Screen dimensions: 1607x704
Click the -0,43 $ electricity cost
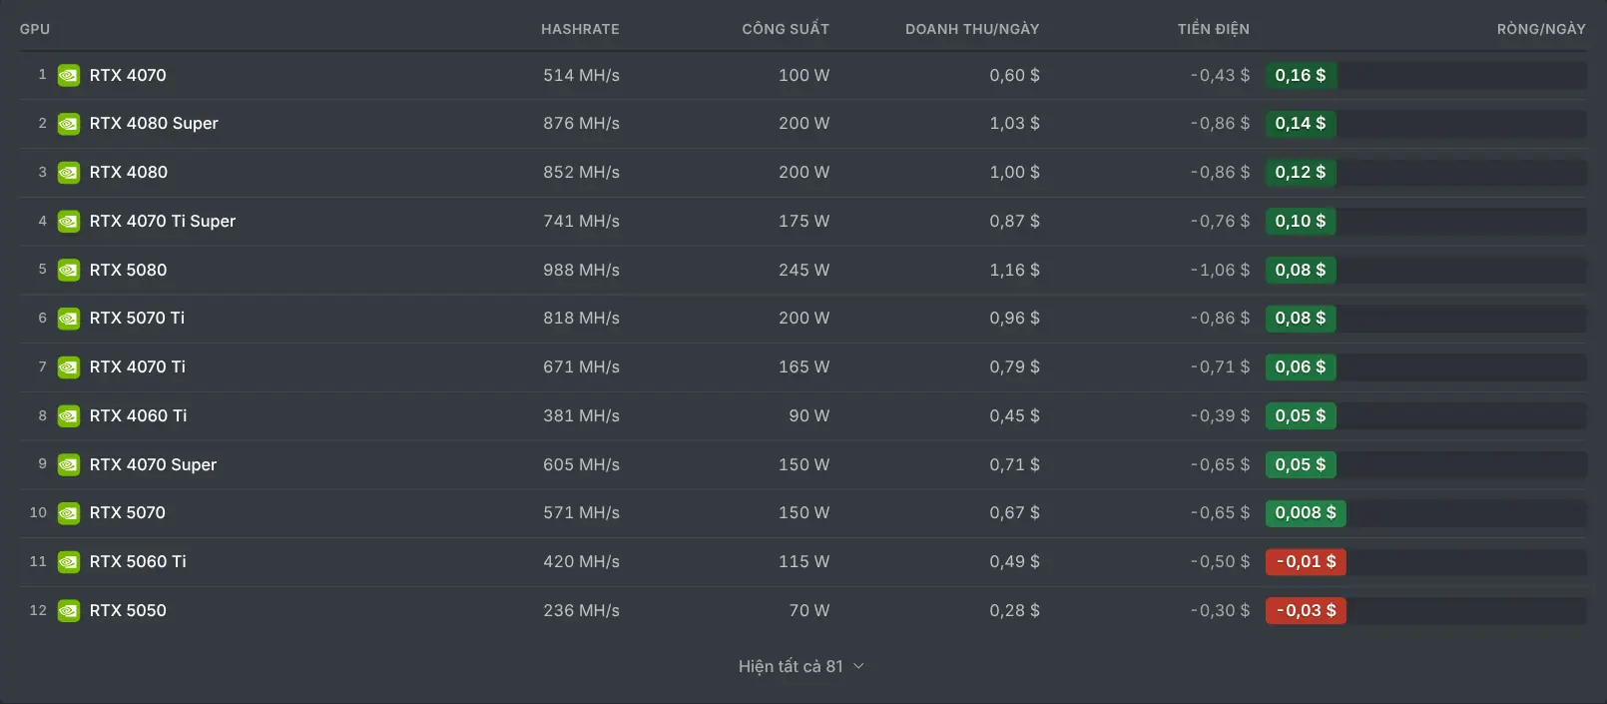[x=1220, y=75]
